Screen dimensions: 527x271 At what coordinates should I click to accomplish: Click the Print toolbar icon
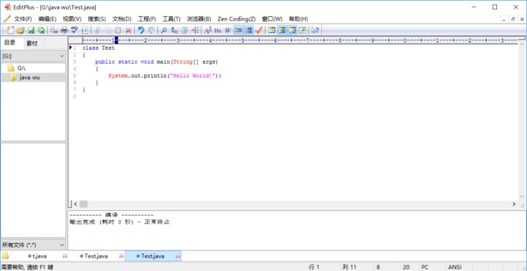[64, 30]
